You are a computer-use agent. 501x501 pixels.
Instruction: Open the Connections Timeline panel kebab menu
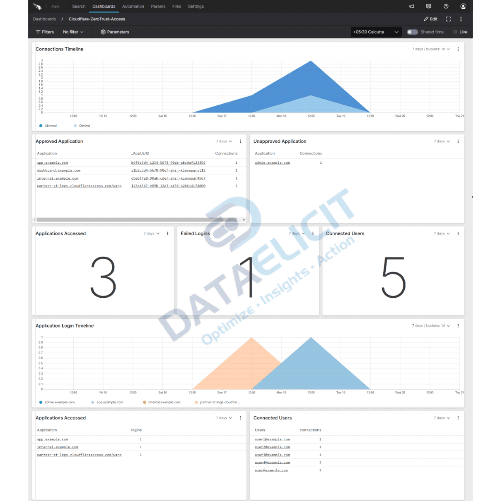(x=458, y=49)
